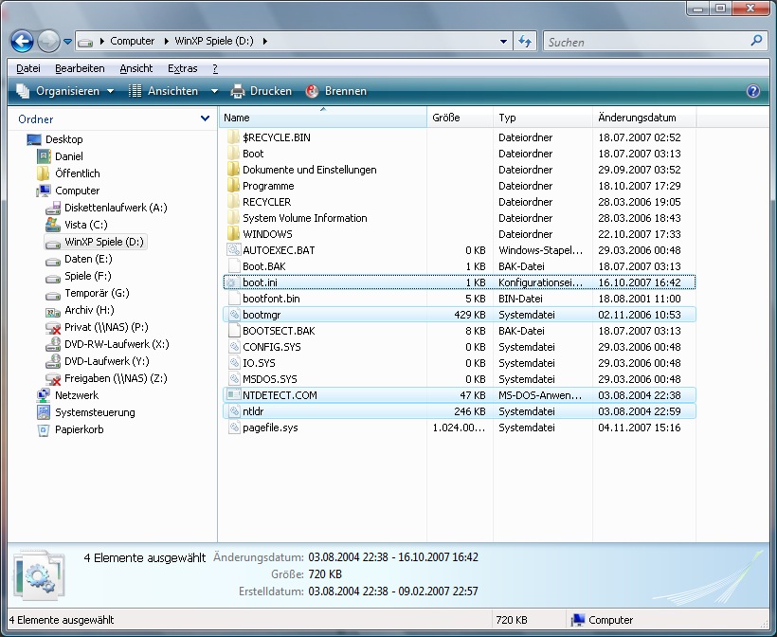Open the recent pages dropdown arrow

[67, 42]
